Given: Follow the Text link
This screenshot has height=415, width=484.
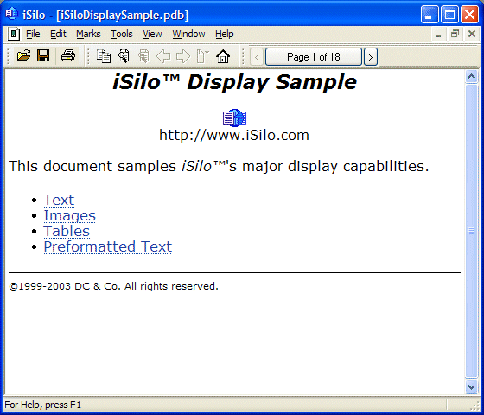Looking at the screenshot, I should (59, 200).
